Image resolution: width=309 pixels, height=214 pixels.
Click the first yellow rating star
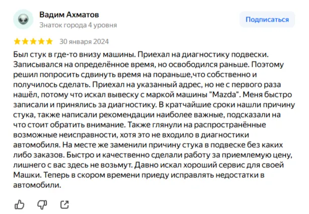click(x=18, y=41)
